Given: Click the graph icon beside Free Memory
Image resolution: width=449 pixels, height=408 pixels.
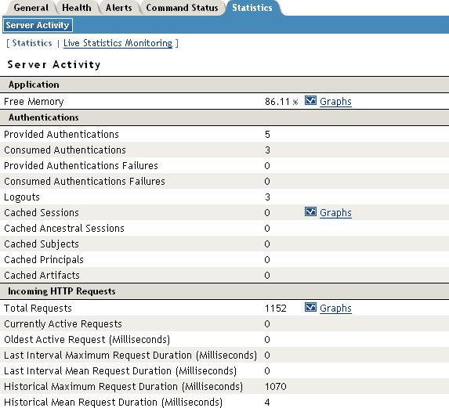Looking at the screenshot, I should click(x=310, y=101).
